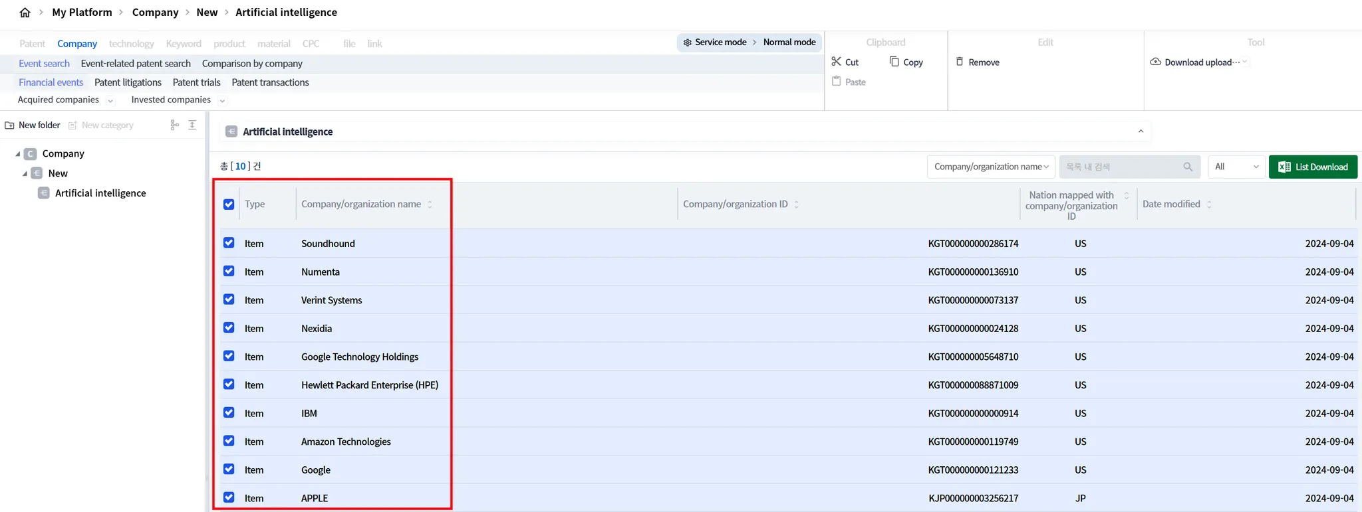The width and height of the screenshot is (1362, 512).
Task: Uncheck the Nexidia row checkbox
Action: [x=229, y=328]
